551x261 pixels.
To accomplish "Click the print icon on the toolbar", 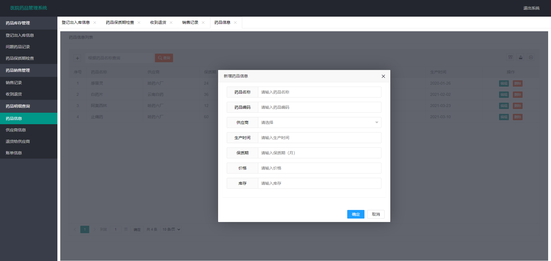I will [531, 57].
